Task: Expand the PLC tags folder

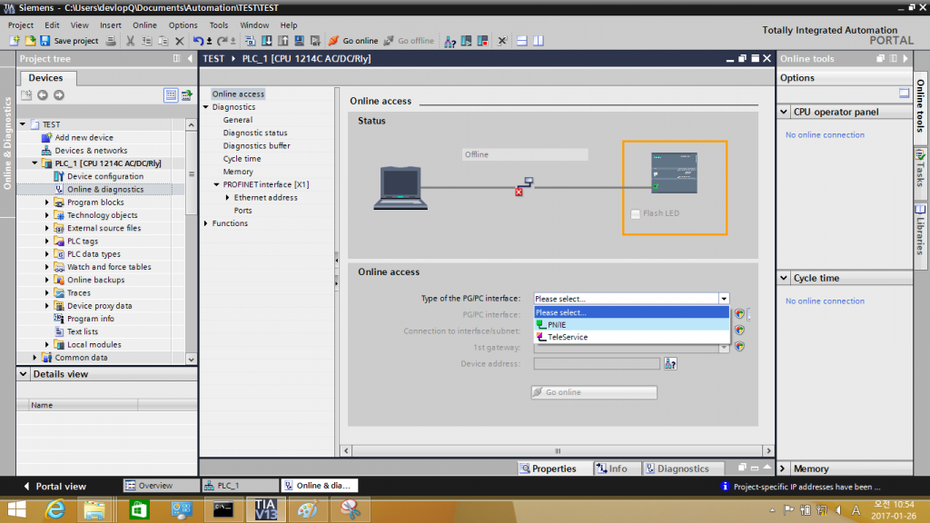Action: point(47,242)
